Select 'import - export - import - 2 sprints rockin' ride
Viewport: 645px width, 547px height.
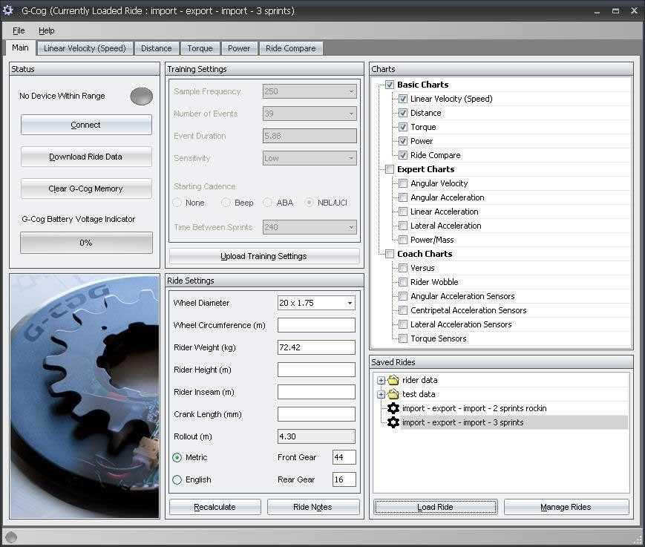[x=474, y=408]
